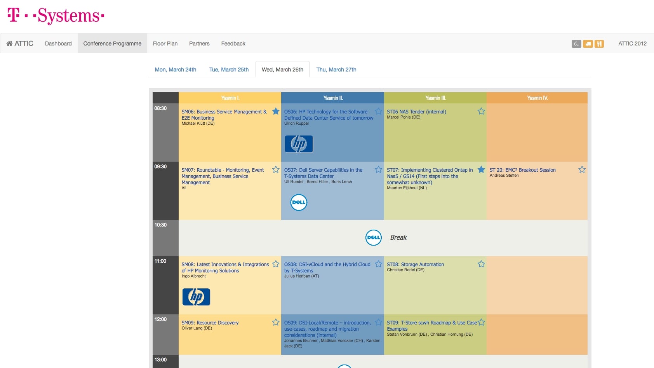Star the ST08 Storage Automation session
654x368 pixels.
(481, 264)
